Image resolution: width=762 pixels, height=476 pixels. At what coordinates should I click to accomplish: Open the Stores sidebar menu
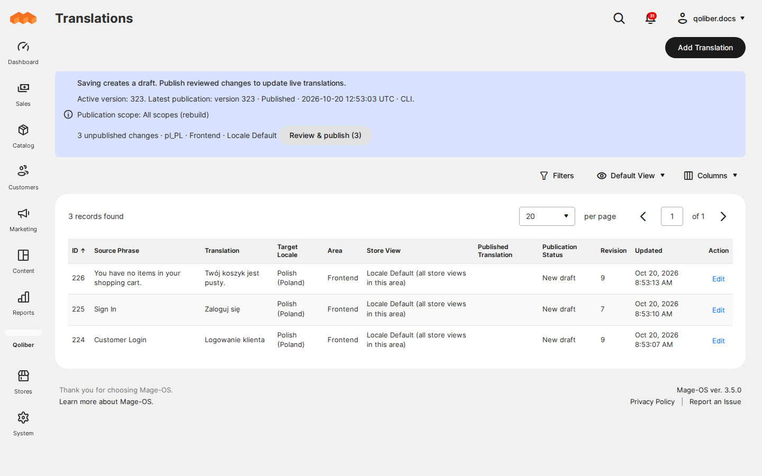pos(23,382)
